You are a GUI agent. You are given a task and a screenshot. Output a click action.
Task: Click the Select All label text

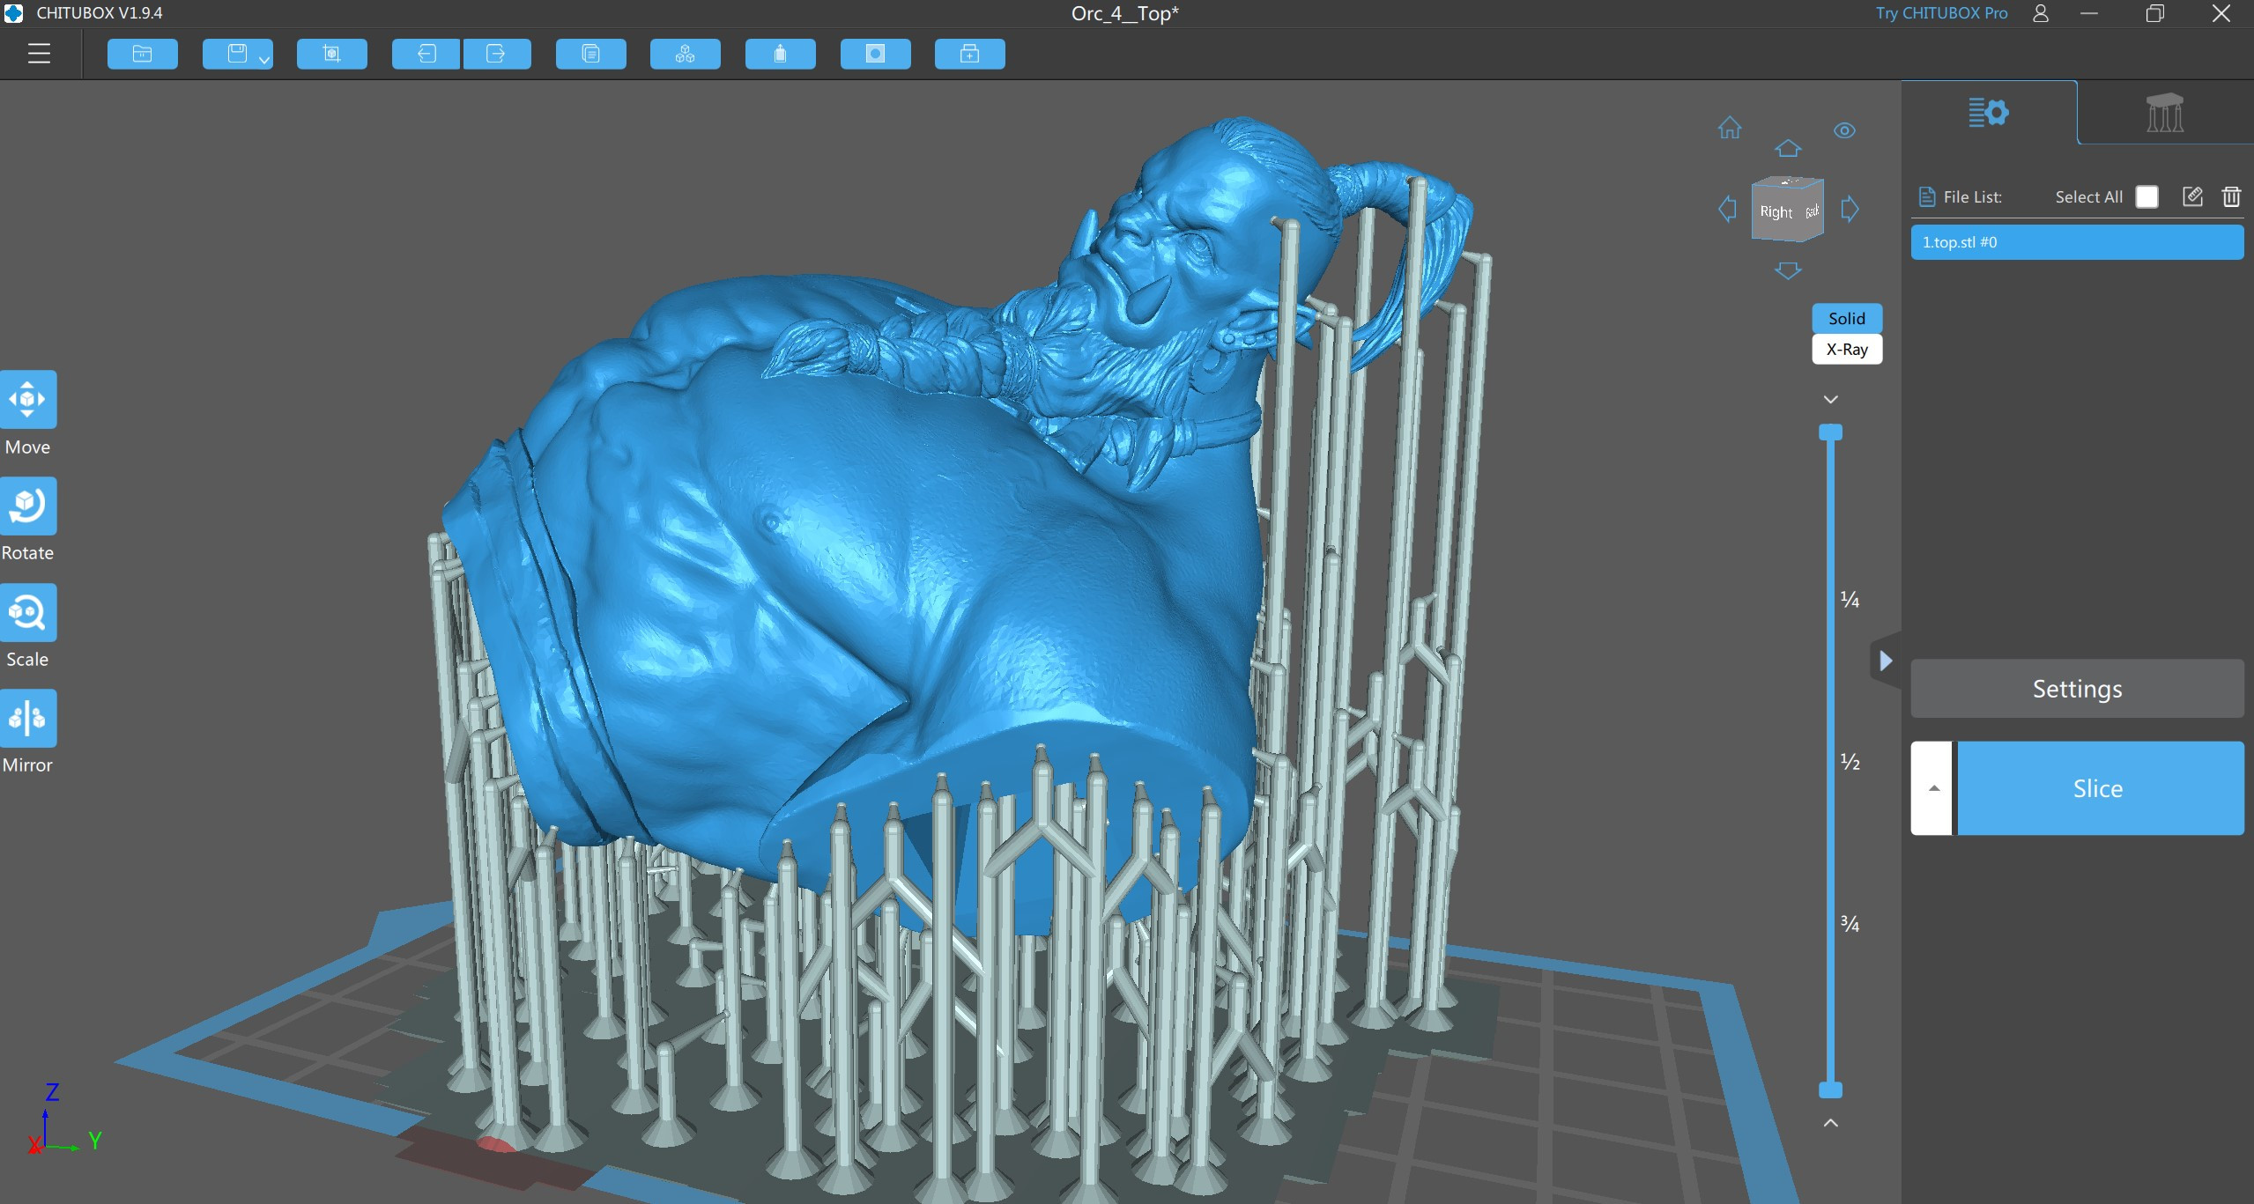tap(2088, 197)
